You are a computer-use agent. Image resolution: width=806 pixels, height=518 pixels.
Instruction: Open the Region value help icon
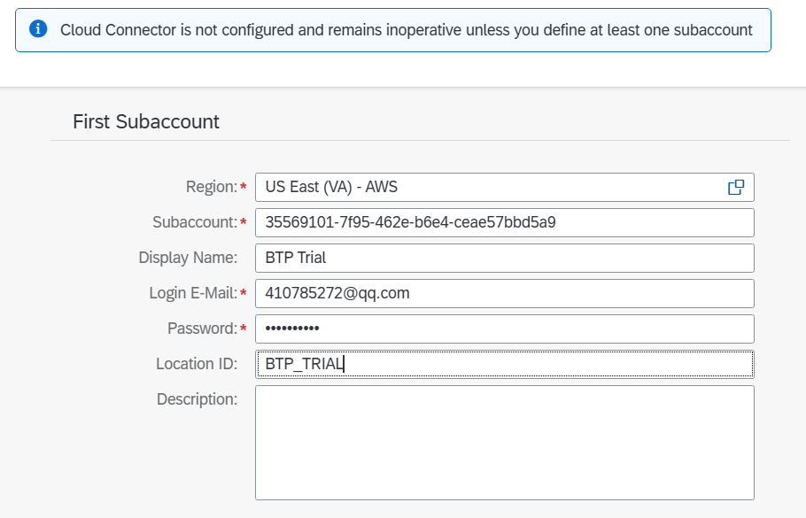735,187
